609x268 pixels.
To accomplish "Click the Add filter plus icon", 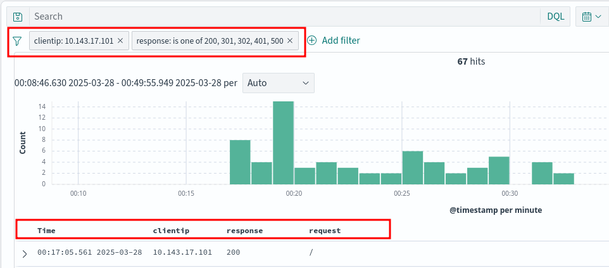I will 311,41.
